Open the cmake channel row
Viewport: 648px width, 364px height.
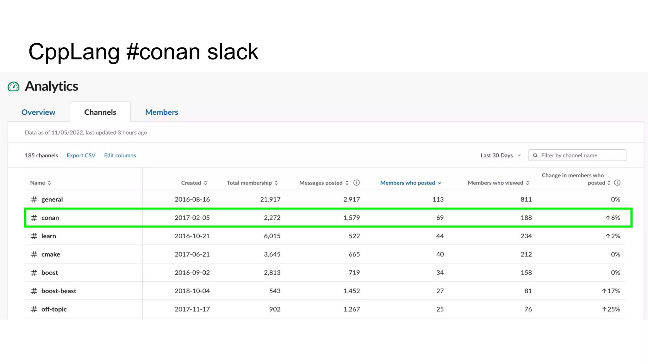51,254
